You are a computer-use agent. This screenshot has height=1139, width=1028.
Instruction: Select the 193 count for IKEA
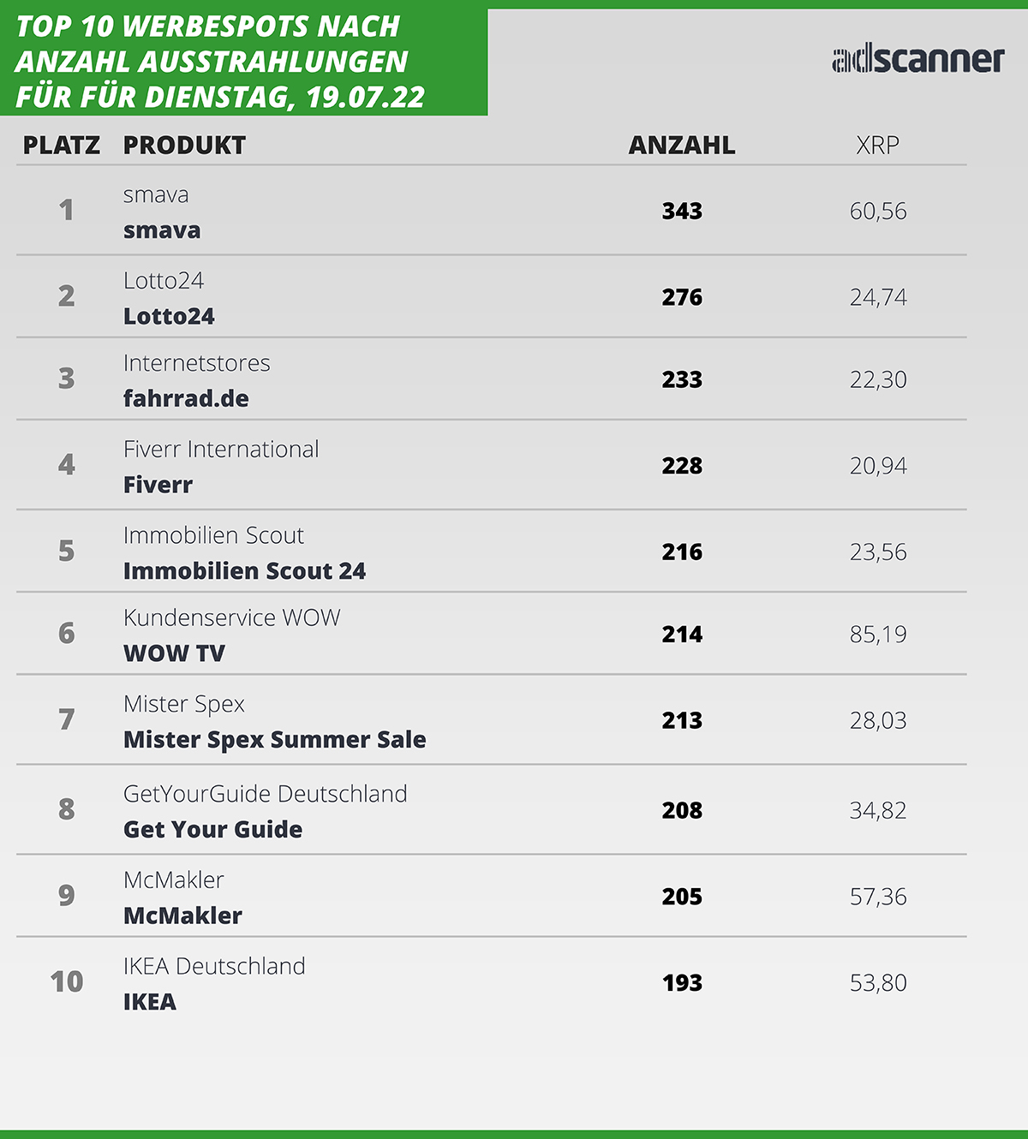click(x=682, y=983)
